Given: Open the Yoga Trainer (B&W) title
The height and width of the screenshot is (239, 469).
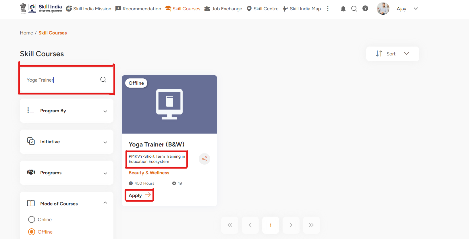Looking at the screenshot, I should click(157, 144).
